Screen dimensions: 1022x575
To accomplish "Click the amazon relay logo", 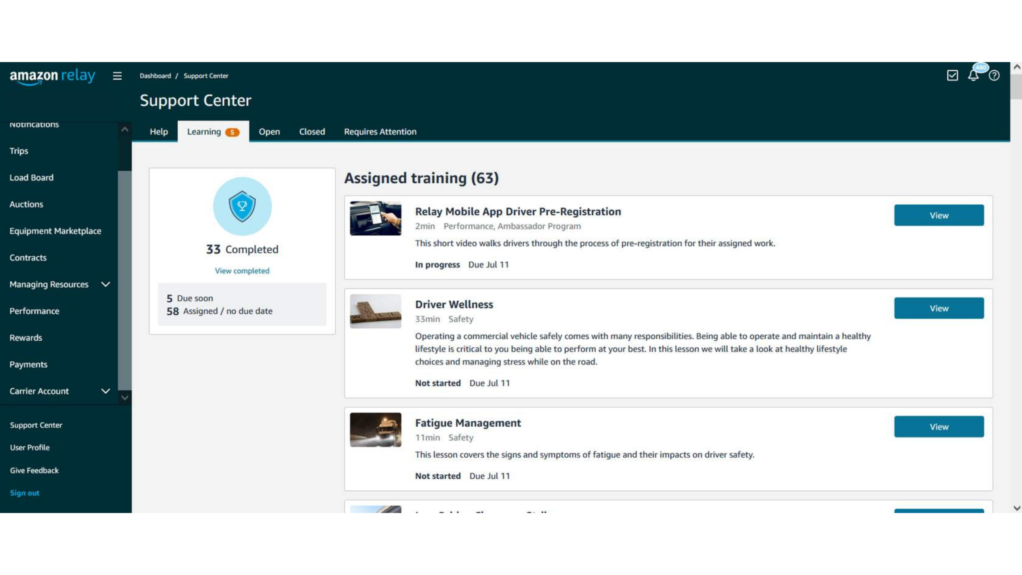I will coord(52,76).
